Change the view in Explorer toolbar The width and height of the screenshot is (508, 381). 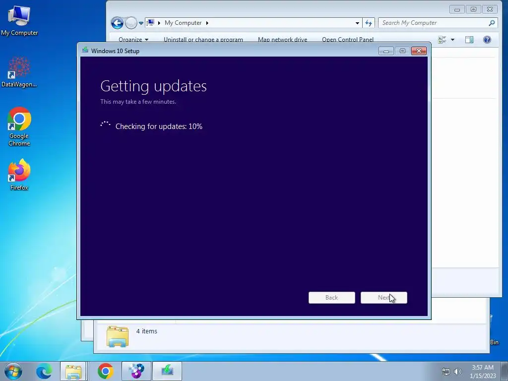442,40
